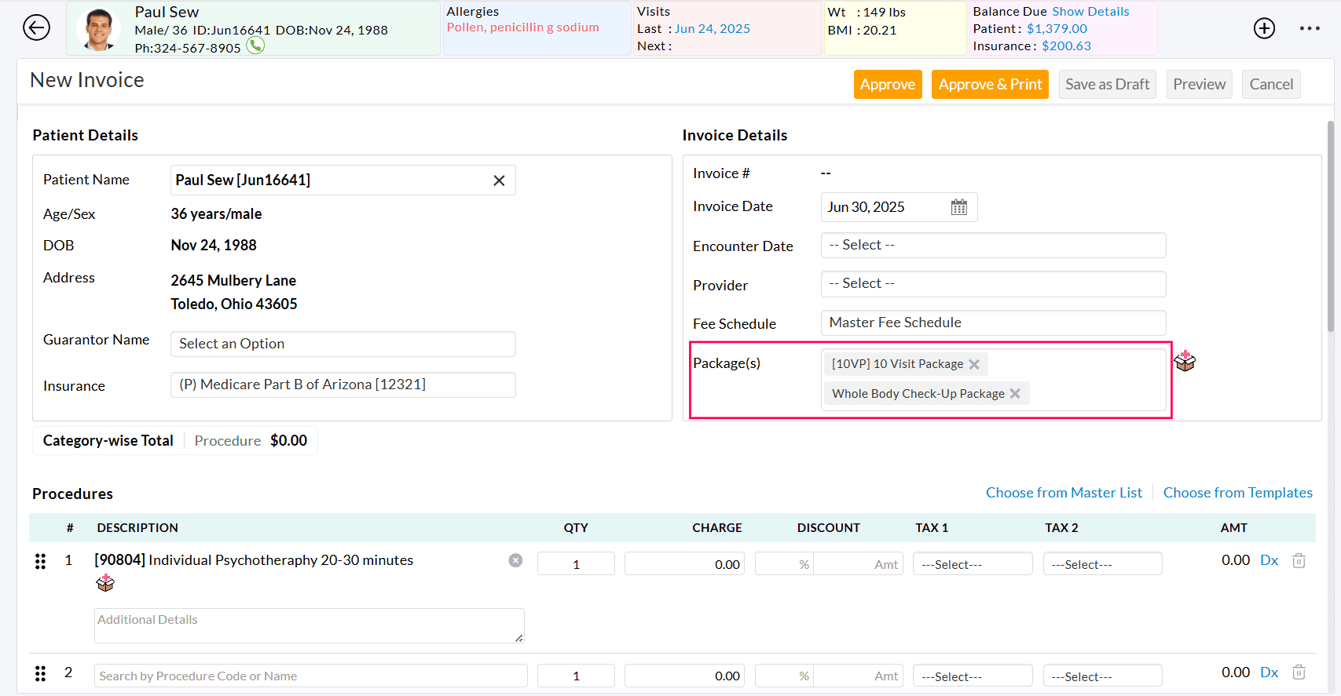Remove the 10 Visit Package tag

coord(974,364)
